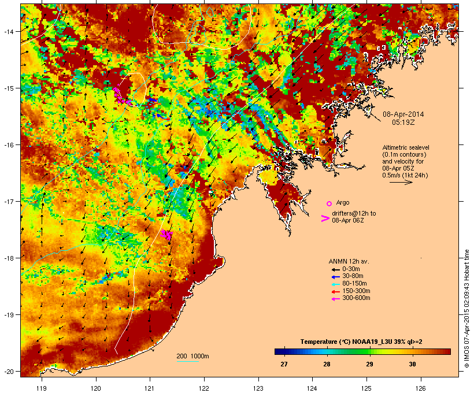474x393 pixels.
Task: Click the 0.5m/s velocity scale arrow
Action: 401,182
